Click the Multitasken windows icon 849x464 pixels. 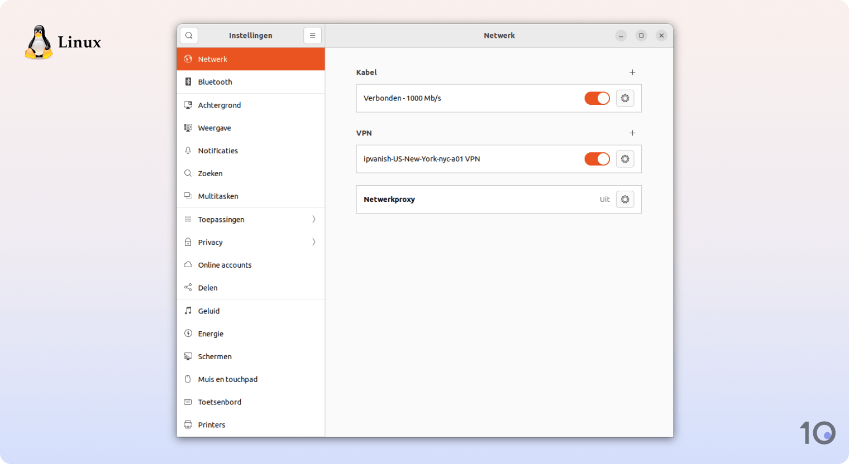188,196
